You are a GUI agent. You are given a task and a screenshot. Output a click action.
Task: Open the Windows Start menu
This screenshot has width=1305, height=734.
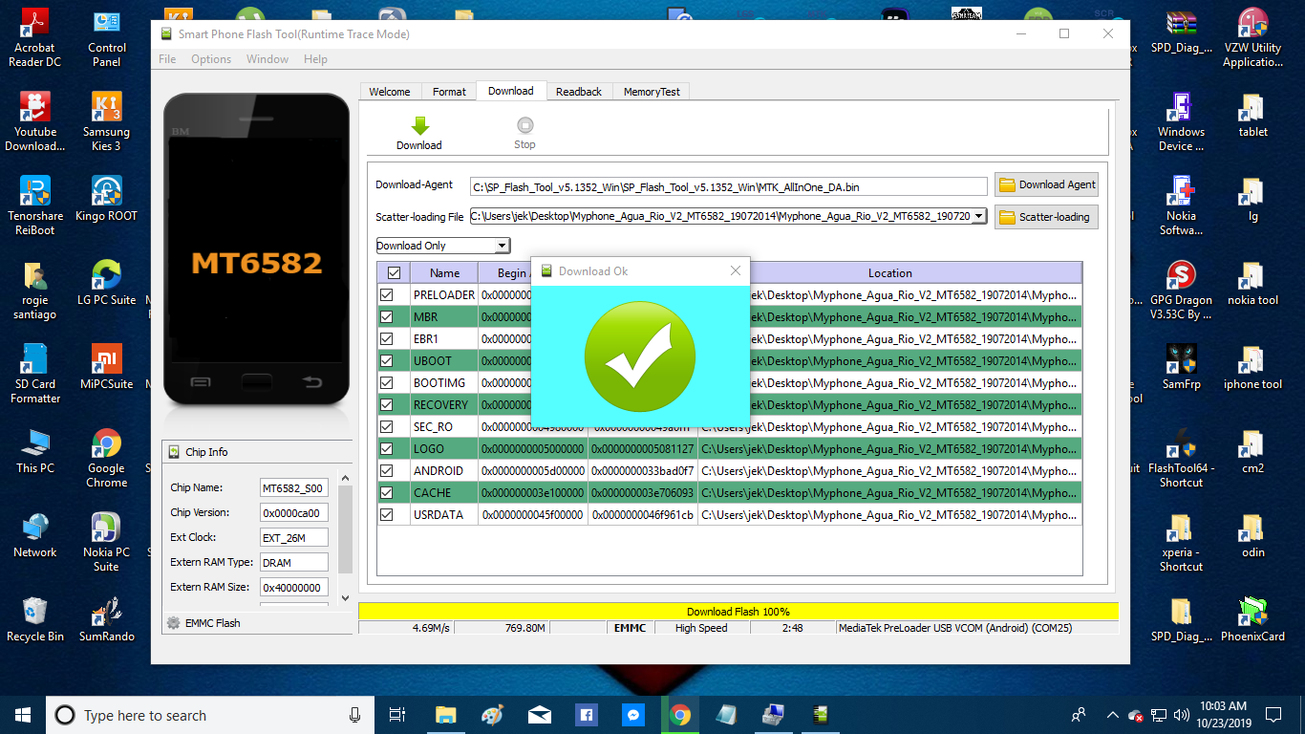pos(23,715)
